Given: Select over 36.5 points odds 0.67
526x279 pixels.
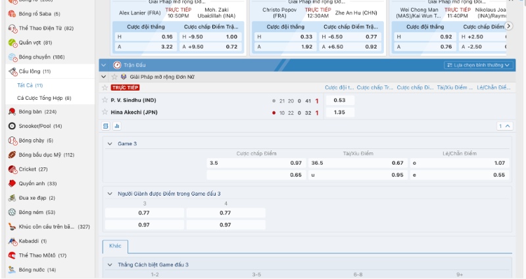Looking at the screenshot, I should 358,163.
